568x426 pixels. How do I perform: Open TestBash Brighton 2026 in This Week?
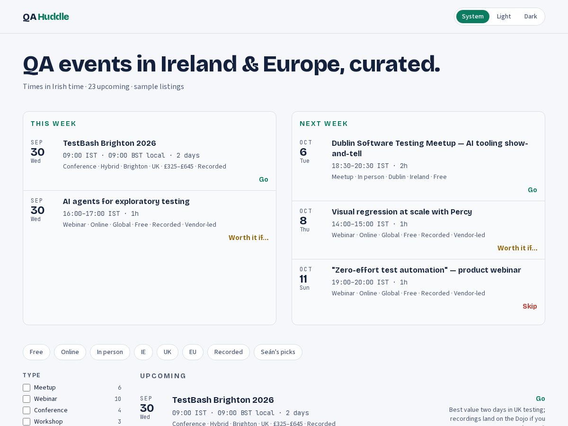[x=109, y=143]
